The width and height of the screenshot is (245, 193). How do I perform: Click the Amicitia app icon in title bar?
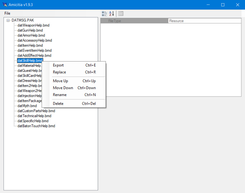pyautogui.click(x=5, y=5)
